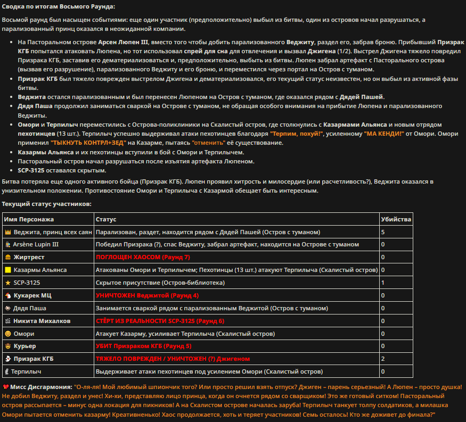Click the bold phrase 'Казармами Альянса' in the Омори bullet

point(355,125)
